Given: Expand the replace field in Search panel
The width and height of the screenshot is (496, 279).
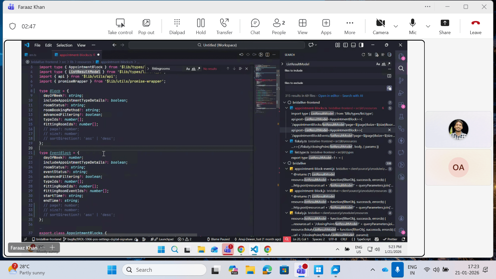Looking at the screenshot, I should click(x=282, y=64).
